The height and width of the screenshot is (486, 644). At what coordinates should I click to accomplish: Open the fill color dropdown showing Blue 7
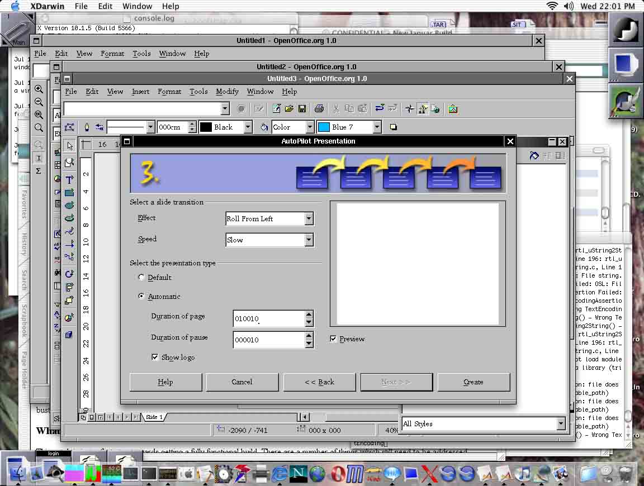point(377,127)
